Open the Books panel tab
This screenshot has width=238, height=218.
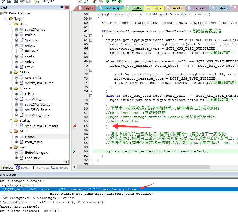click(22, 168)
